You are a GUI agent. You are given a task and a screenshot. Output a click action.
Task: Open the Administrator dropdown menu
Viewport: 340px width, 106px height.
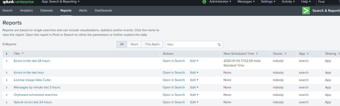pos(220,2)
